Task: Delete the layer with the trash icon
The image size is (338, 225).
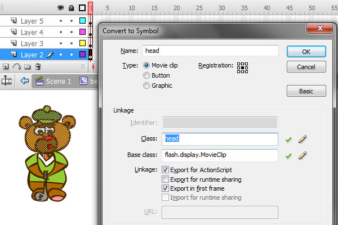Action: [x=38, y=67]
